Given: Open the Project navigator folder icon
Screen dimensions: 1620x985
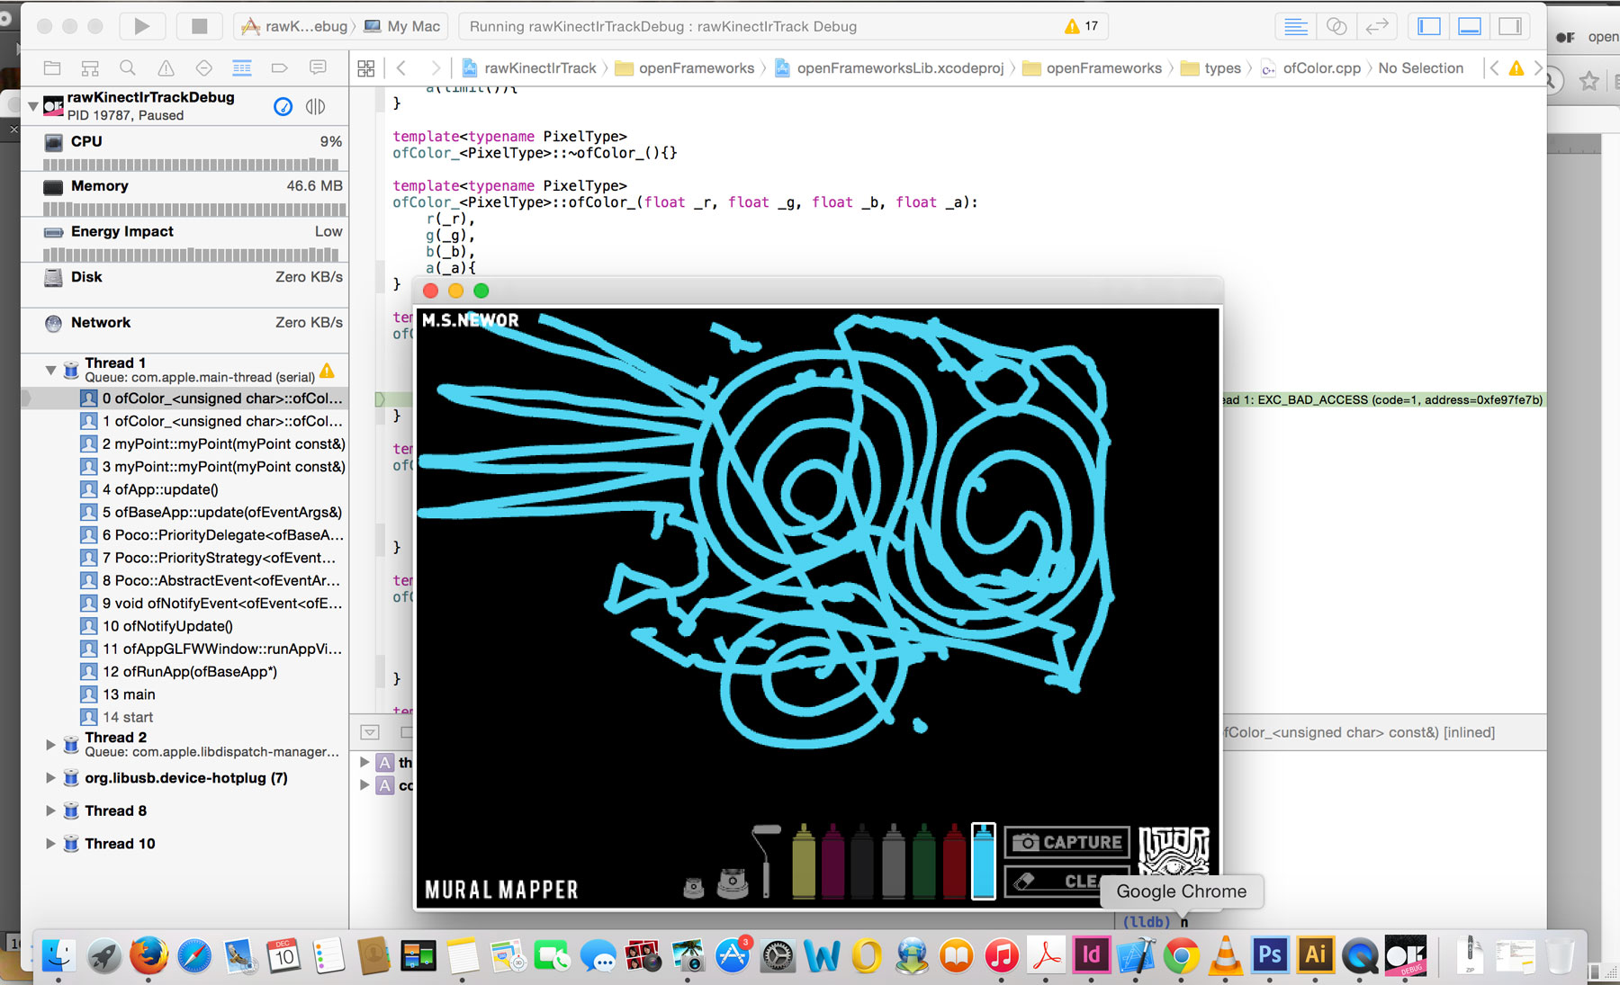Looking at the screenshot, I should click(x=52, y=67).
